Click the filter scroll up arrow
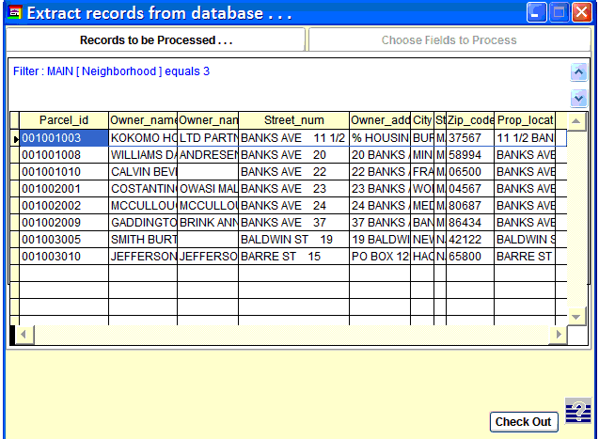This screenshot has height=439, width=599. click(x=578, y=72)
